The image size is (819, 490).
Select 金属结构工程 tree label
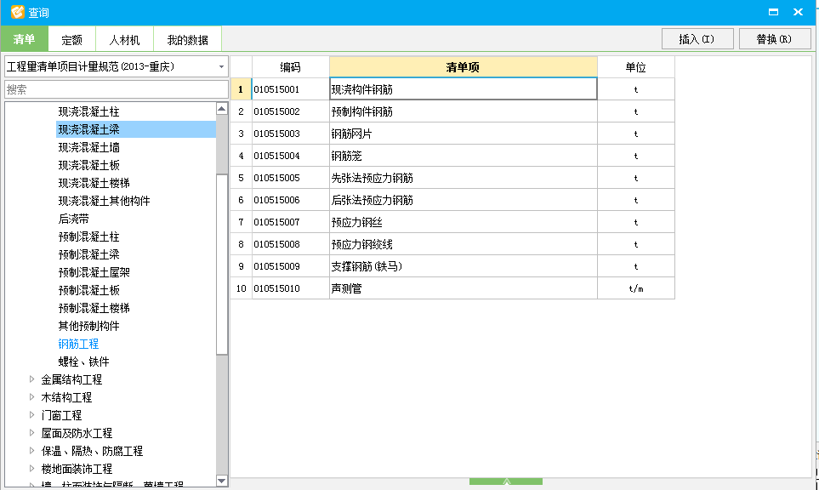pos(71,379)
